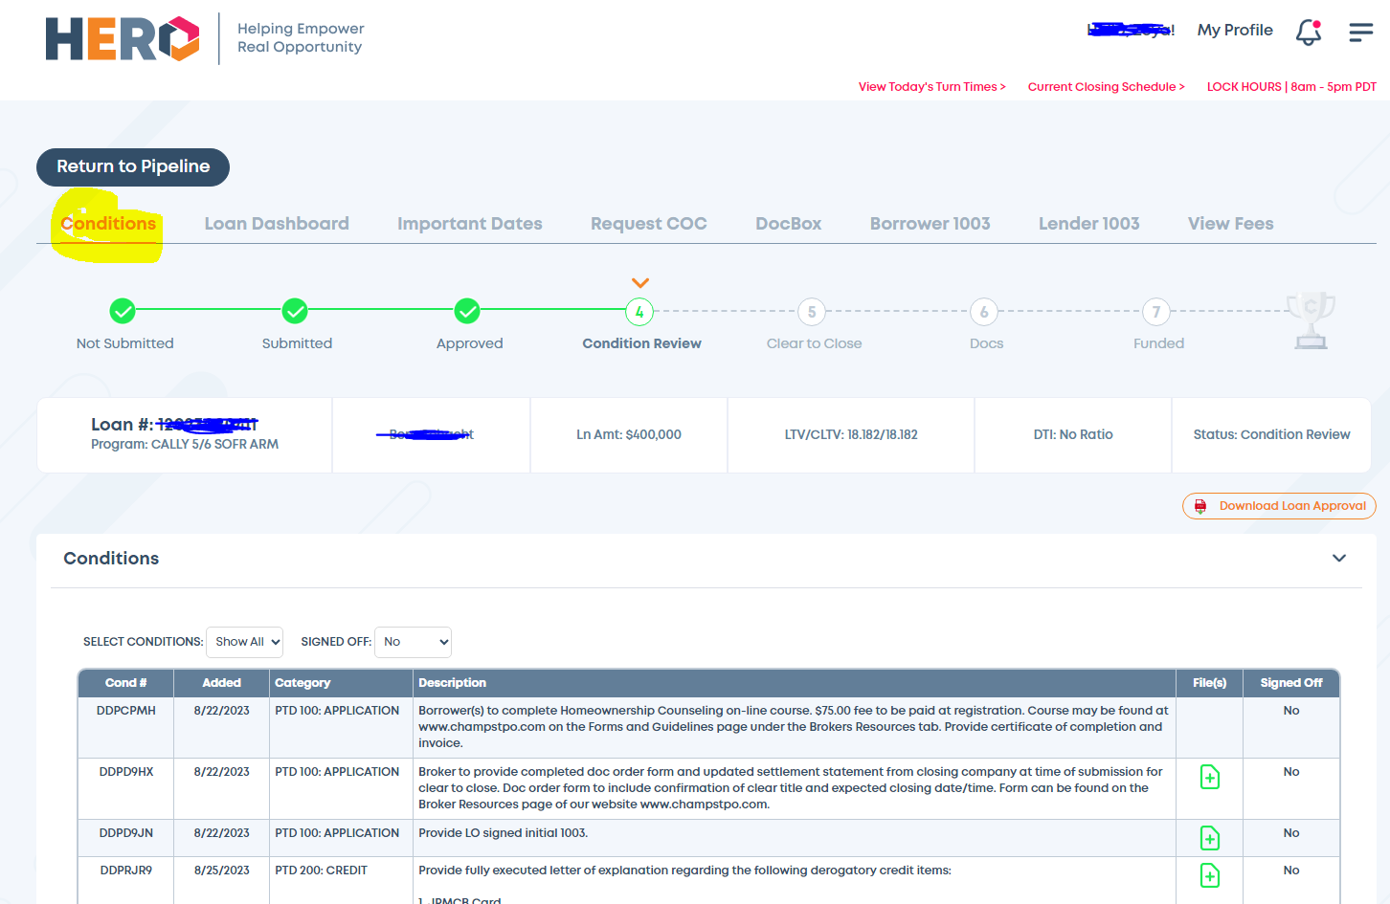Add file for condition DDPD9JN

tap(1210, 838)
